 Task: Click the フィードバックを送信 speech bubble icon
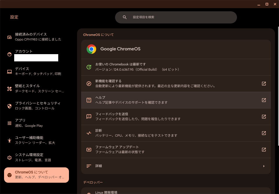(x=89, y=116)
